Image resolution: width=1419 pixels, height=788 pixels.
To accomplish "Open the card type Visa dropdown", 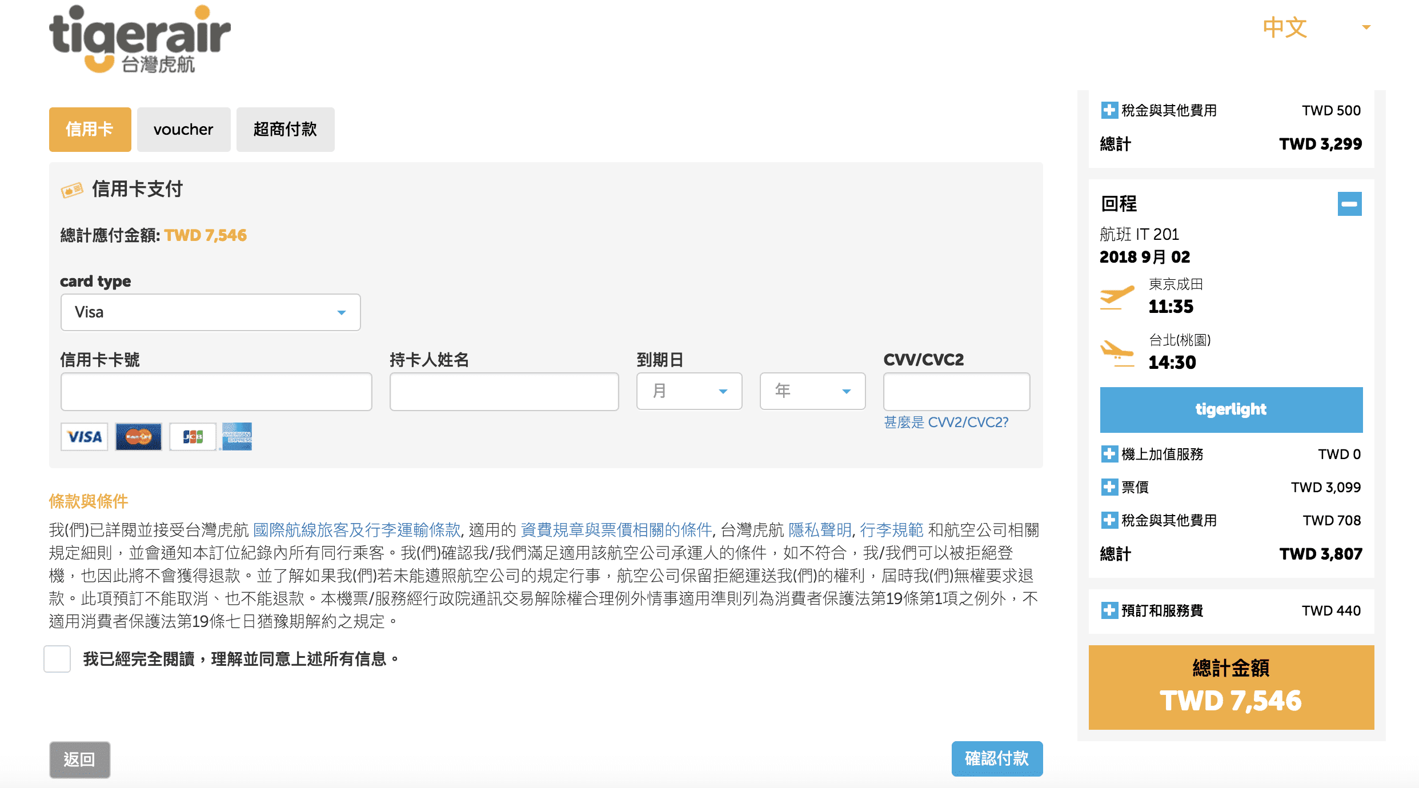I will (x=210, y=312).
